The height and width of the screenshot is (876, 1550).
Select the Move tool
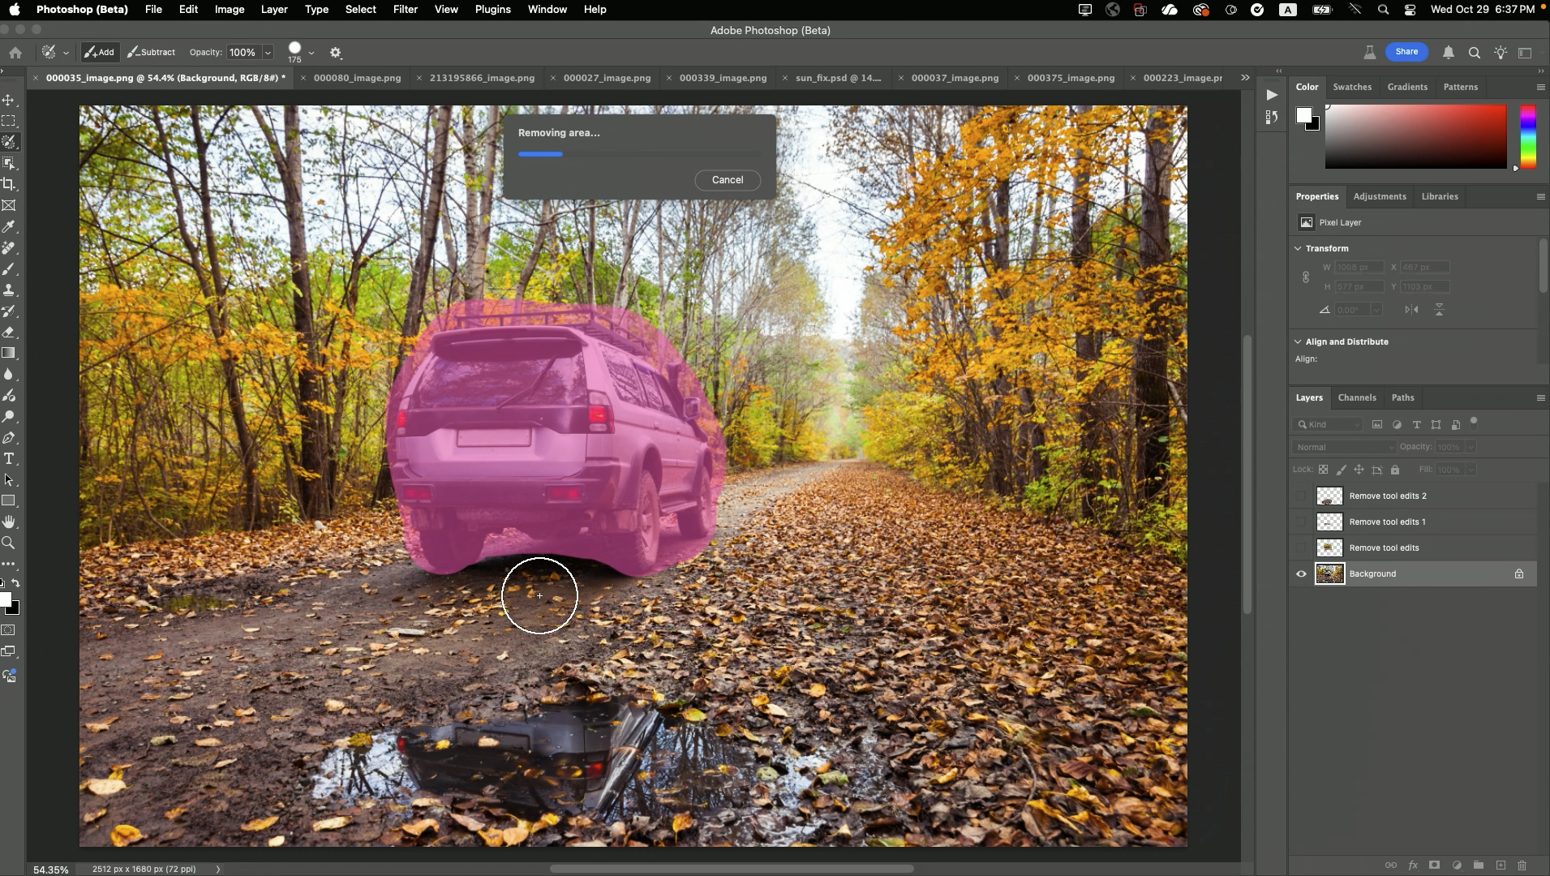point(9,100)
